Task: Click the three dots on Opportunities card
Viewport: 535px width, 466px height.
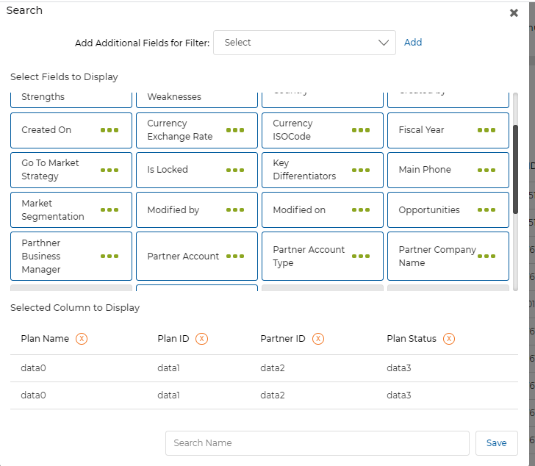Action: coord(486,209)
